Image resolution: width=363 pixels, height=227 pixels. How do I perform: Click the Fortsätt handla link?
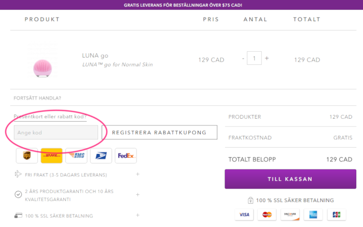[37, 98]
